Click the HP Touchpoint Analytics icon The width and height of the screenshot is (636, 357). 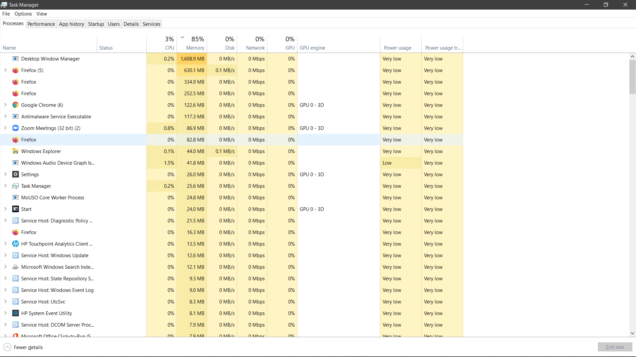point(15,244)
